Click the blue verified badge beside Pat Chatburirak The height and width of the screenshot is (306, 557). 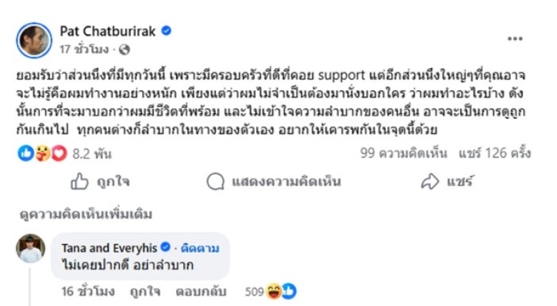166,31
